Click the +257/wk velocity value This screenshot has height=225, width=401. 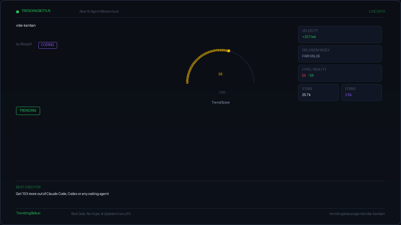[x=309, y=37]
